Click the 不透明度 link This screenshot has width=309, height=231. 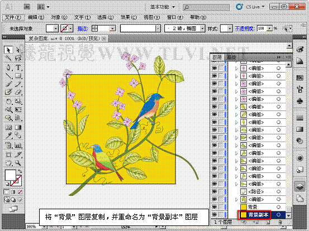coord(245,28)
